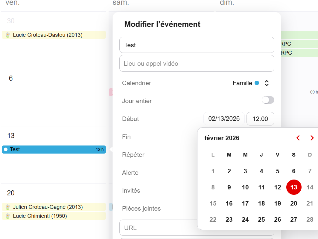Screen dimensions: 318x239
Task: Click the URL input field
Action: [158, 228]
